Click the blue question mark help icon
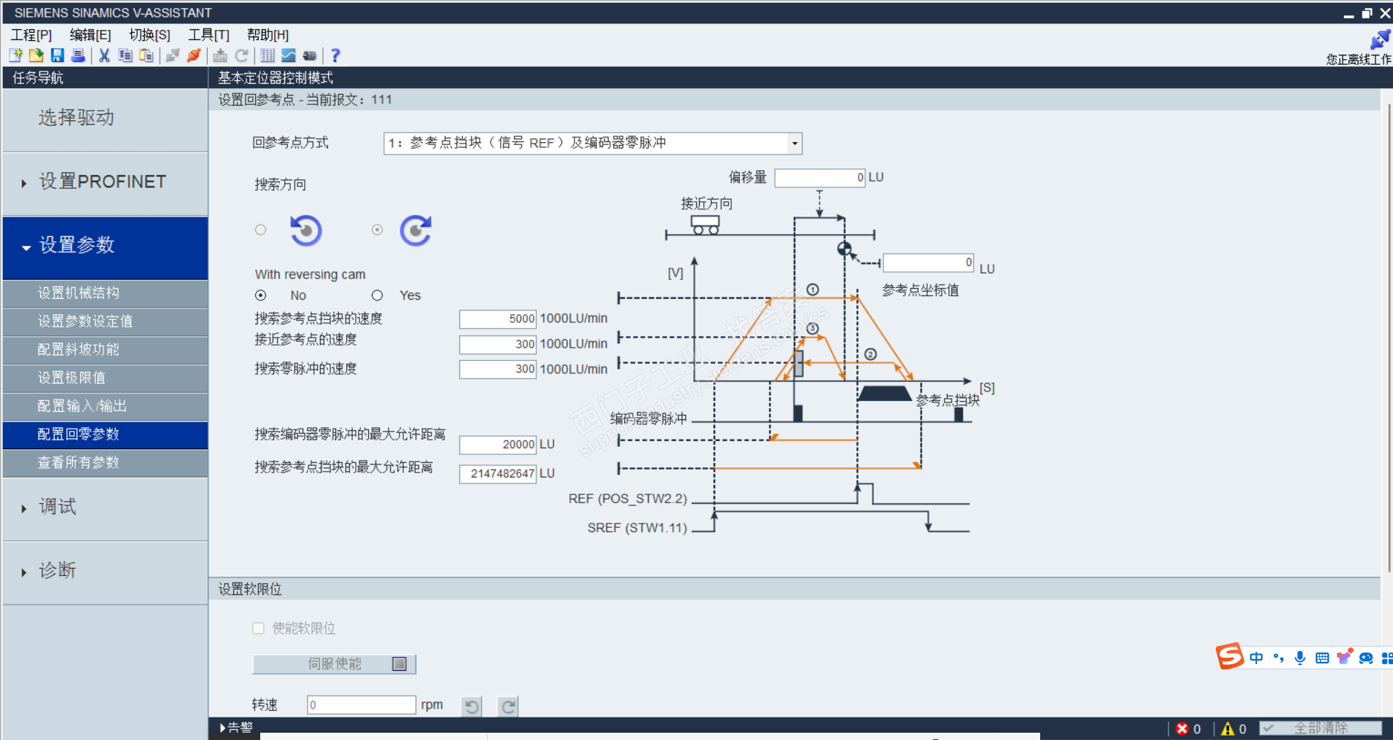Viewport: 1393px width, 740px height. 335,55
